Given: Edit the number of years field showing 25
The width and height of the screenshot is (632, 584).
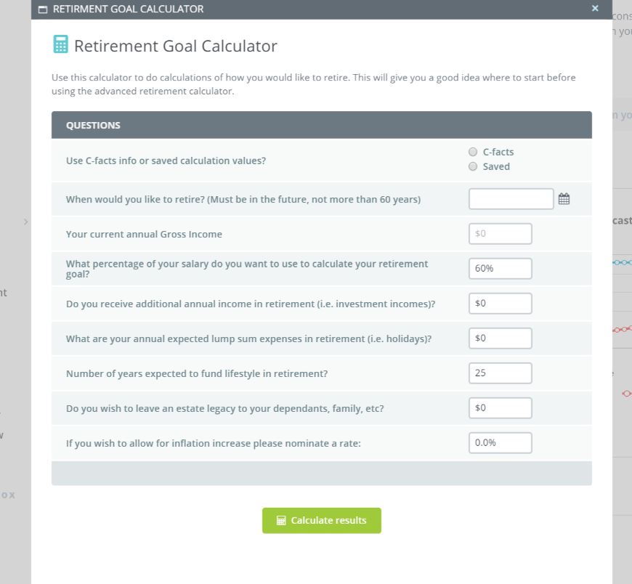Looking at the screenshot, I should [x=500, y=373].
